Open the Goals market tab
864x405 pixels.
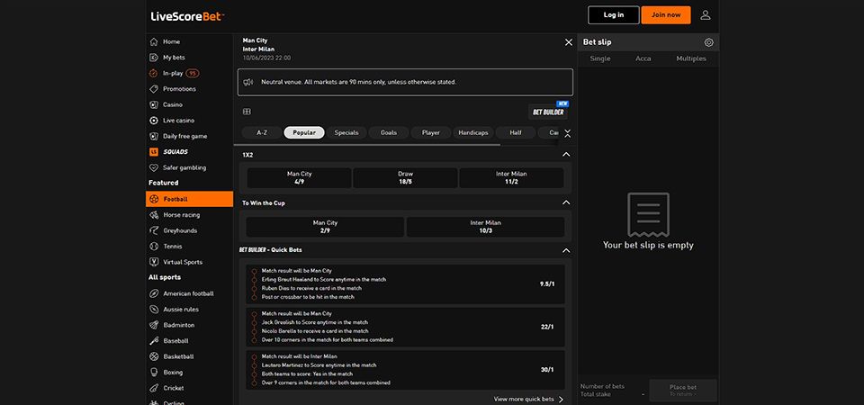coord(389,133)
